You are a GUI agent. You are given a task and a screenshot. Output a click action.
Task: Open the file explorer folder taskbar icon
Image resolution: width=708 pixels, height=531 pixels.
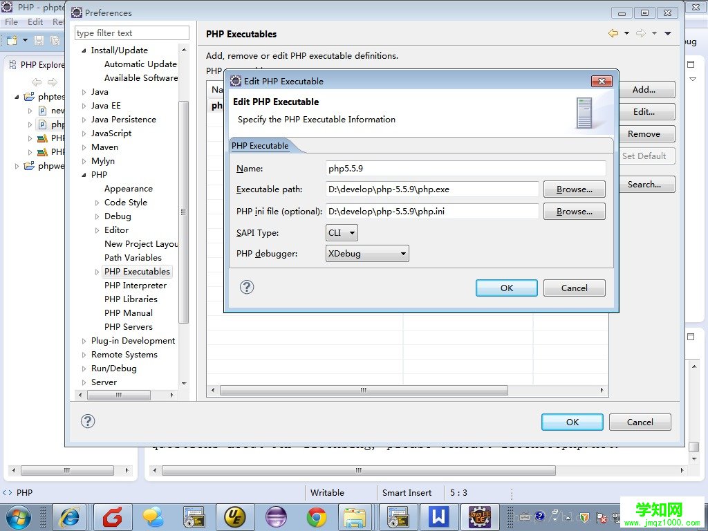point(355,517)
